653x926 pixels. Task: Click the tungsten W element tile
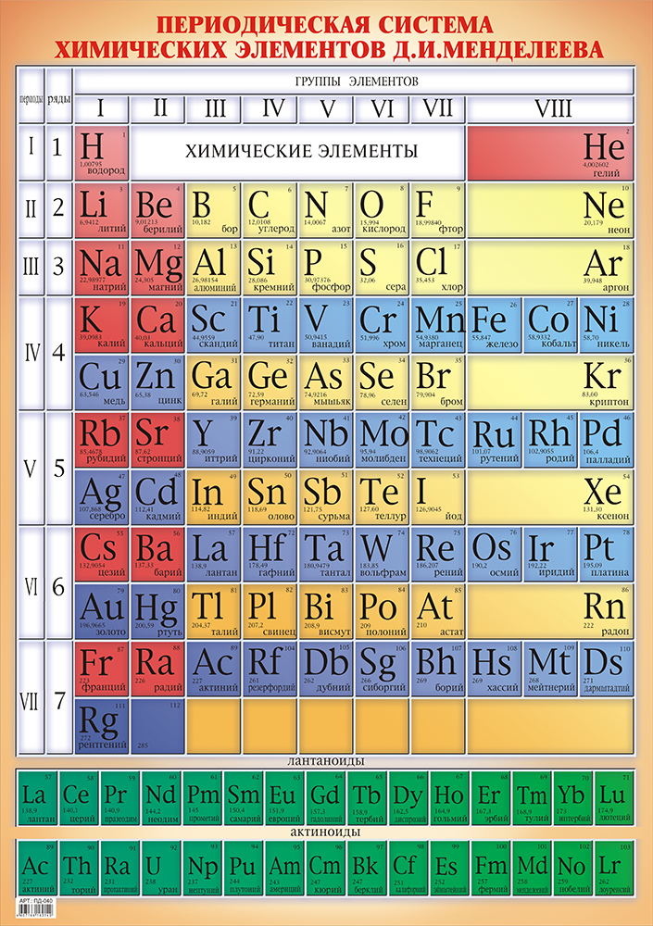382,555
